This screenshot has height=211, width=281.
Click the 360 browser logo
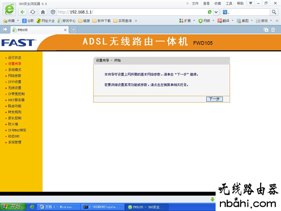pos(9,9)
